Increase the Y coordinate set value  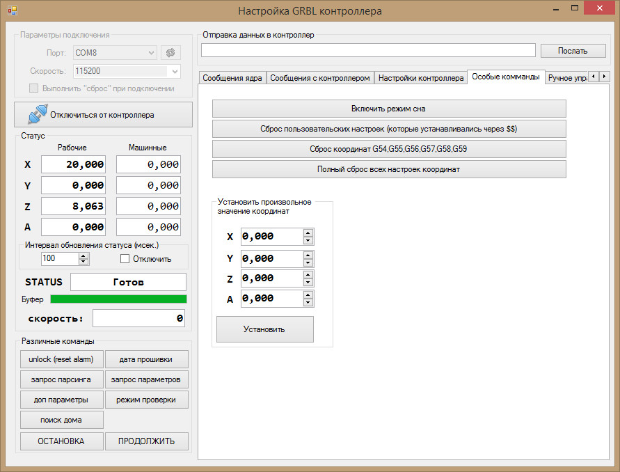308,255
